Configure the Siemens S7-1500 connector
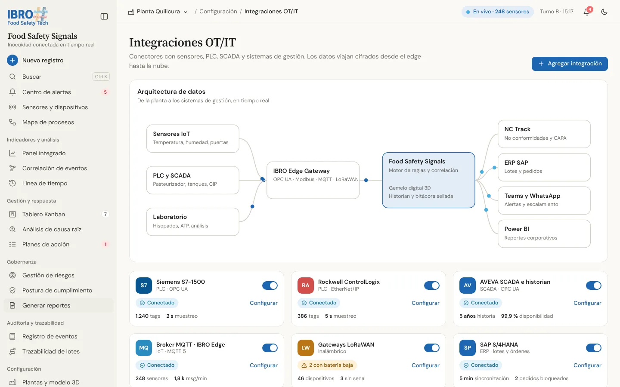The width and height of the screenshot is (620, 387). [x=263, y=303]
